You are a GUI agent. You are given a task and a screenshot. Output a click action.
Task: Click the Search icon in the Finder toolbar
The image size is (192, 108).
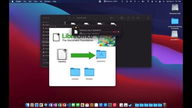tap(148, 18)
